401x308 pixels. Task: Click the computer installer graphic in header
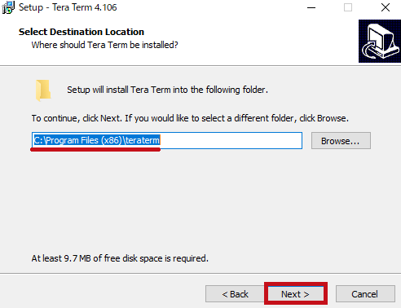tap(380, 41)
